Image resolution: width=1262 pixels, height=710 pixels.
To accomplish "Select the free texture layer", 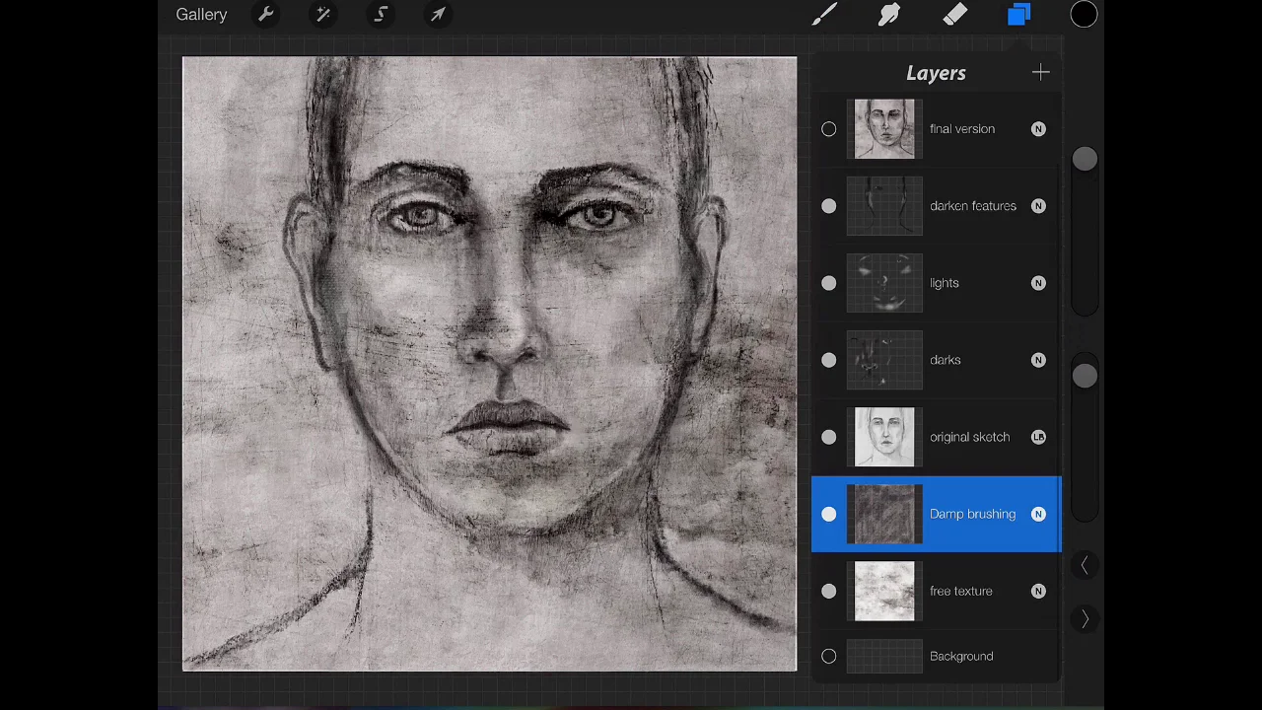I will [x=960, y=591].
